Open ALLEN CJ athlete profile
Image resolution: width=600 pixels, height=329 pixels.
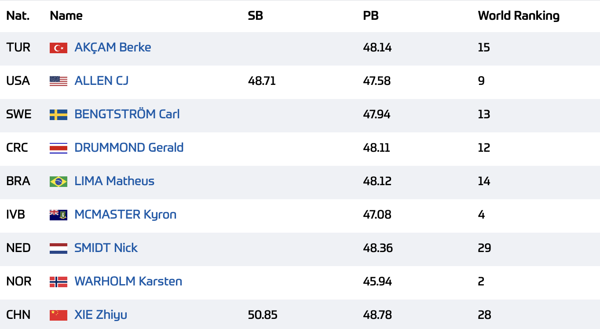point(102,81)
